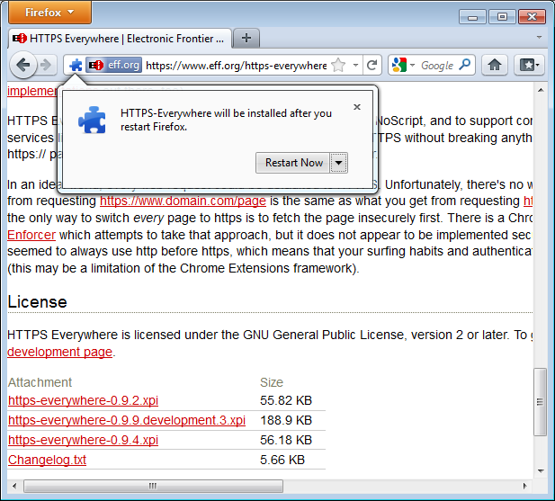Click the back navigation arrow

(x=24, y=65)
